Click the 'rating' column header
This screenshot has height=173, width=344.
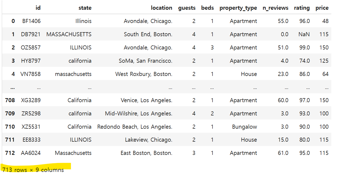click(x=302, y=8)
